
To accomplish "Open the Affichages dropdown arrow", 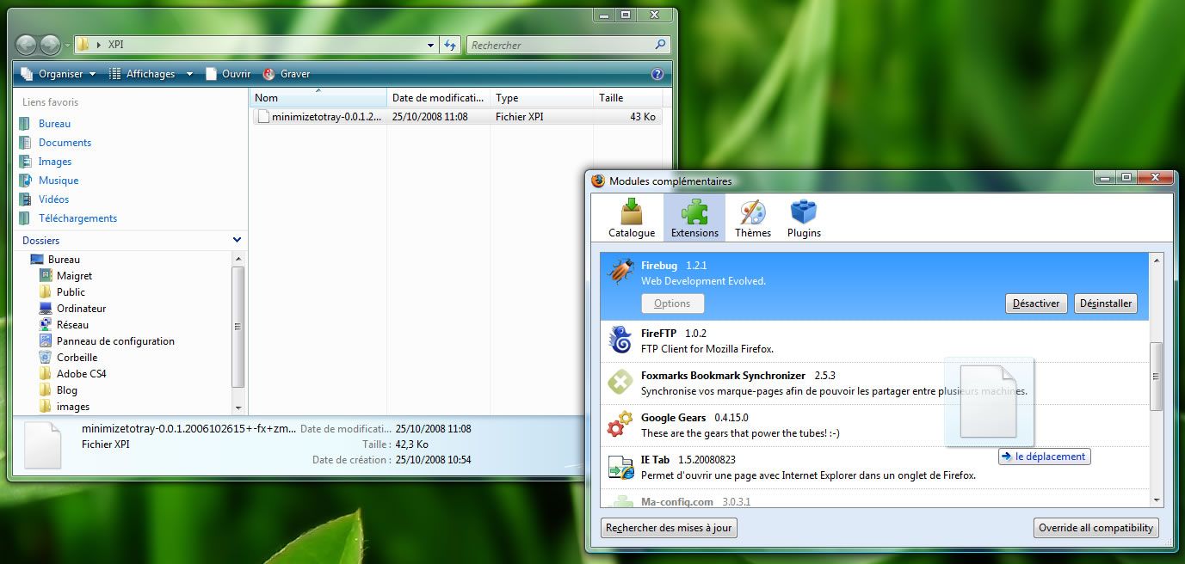I will coord(188,74).
